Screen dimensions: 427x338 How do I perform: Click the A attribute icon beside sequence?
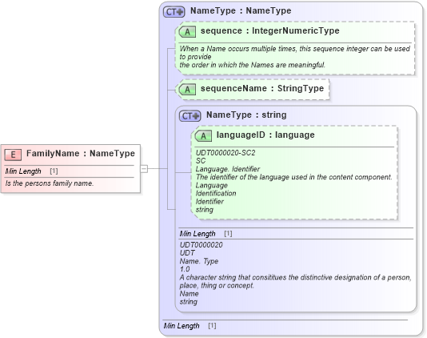187,32
